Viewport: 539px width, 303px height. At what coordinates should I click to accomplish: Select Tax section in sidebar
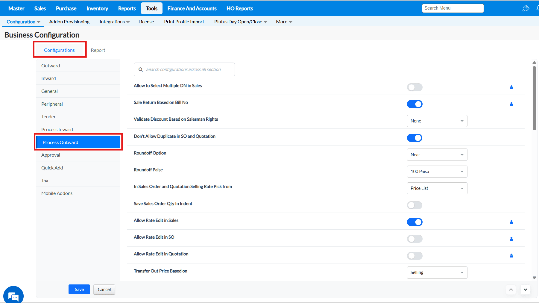(x=78, y=181)
